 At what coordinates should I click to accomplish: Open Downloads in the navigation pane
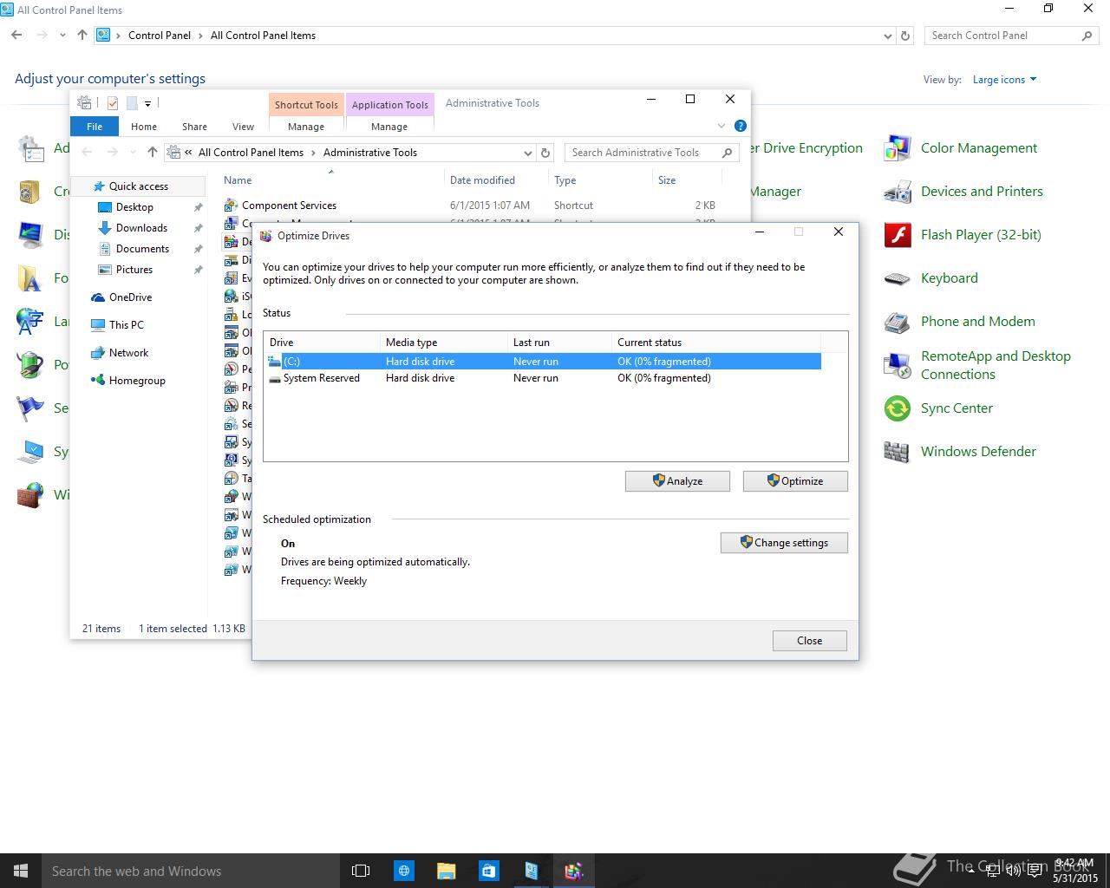[141, 228]
